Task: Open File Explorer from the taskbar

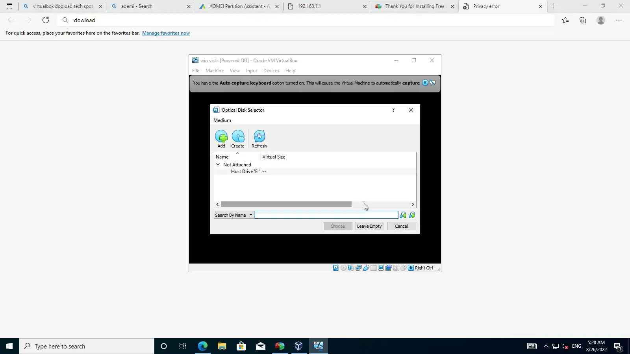Action: click(x=222, y=346)
